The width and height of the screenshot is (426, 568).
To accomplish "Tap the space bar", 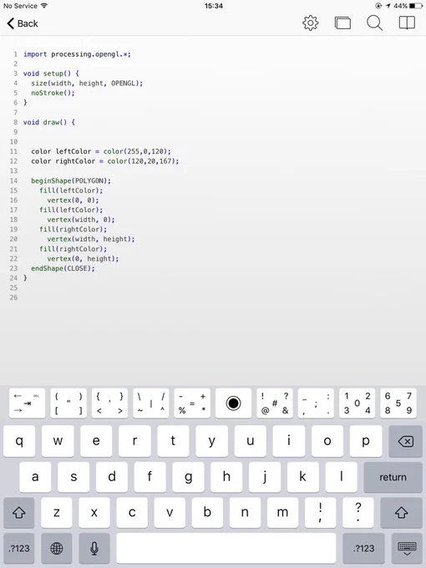I will point(226,549).
